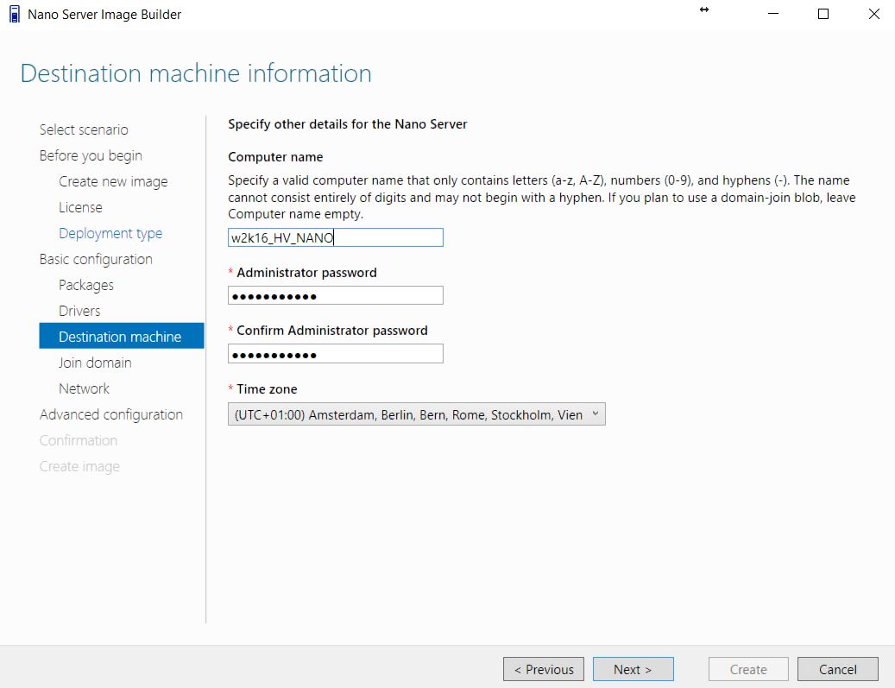The width and height of the screenshot is (895, 688).
Task: Click the Confirm Administrator password field
Action: click(x=336, y=353)
